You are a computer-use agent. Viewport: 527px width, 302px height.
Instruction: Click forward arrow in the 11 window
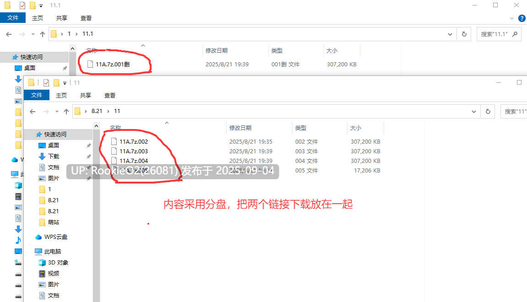(46, 111)
